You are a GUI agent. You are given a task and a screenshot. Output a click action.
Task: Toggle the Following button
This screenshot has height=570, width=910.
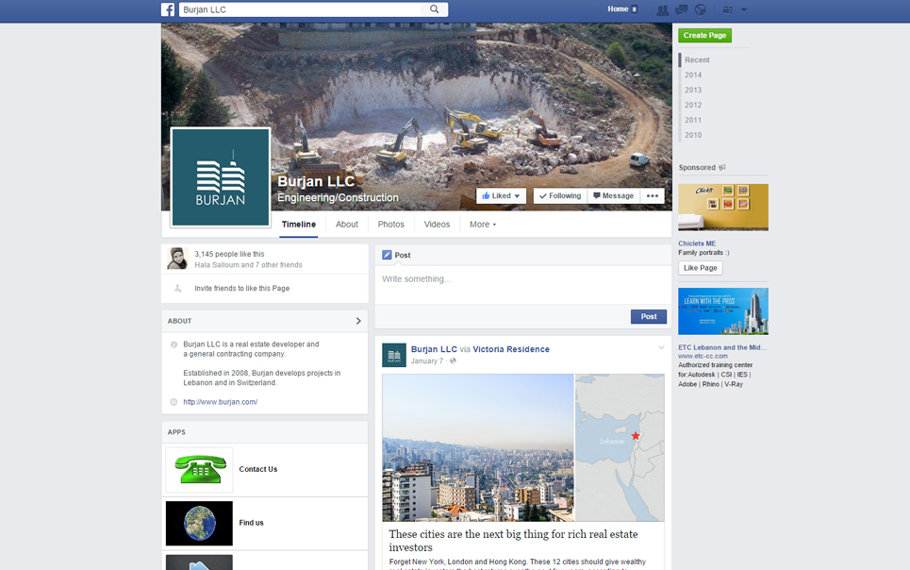tap(560, 196)
